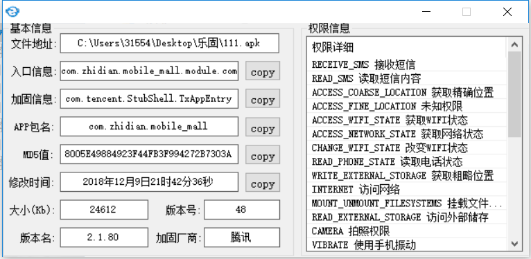Click the 加固厂商 field showing 腾讯
531x259 pixels.
tap(242, 238)
